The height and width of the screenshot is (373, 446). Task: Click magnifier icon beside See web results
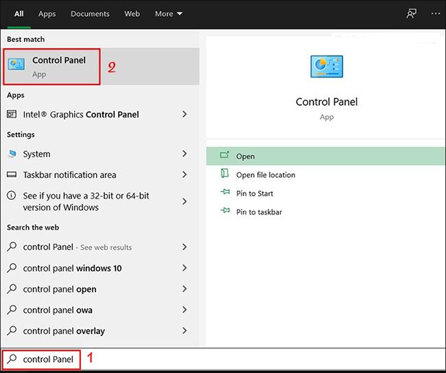click(x=12, y=247)
